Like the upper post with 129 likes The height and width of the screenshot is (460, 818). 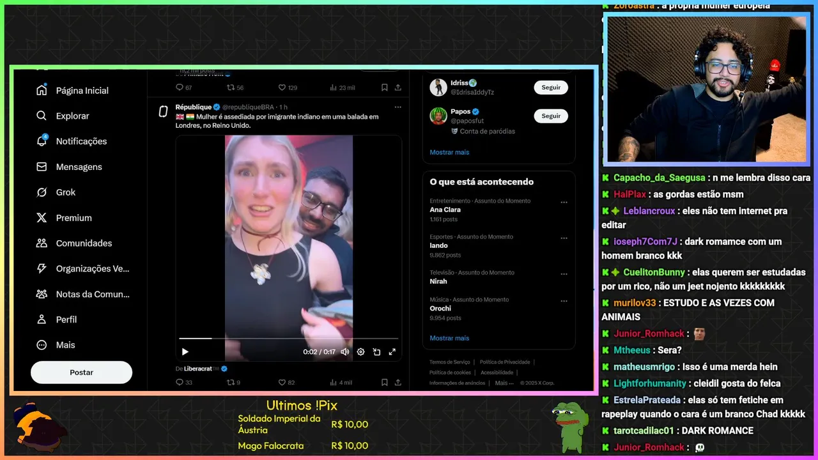pos(282,88)
